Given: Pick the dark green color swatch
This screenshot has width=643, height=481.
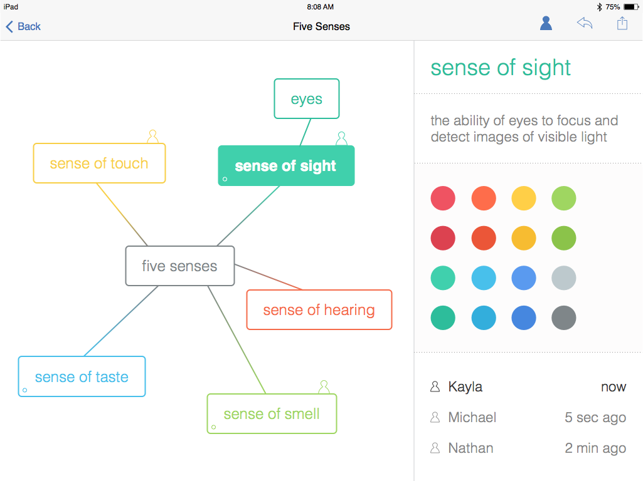Looking at the screenshot, I should click(564, 238).
